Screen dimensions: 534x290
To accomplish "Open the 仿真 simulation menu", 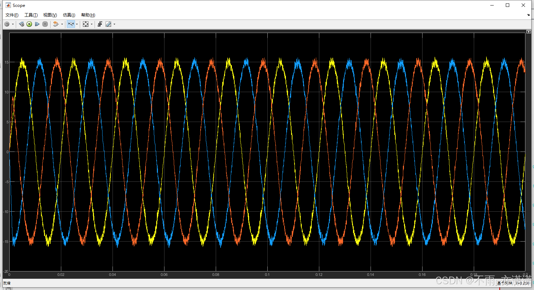I will 68,15.
